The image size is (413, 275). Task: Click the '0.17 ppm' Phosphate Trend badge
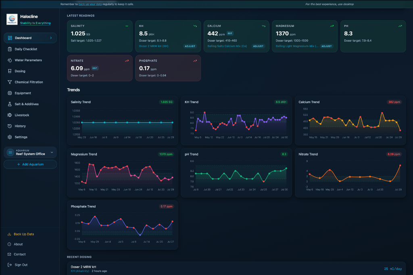[x=167, y=206]
